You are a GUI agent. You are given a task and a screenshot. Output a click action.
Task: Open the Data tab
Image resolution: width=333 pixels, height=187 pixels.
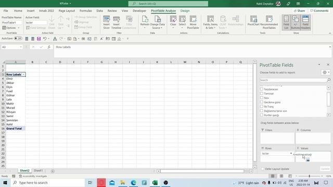(99, 10)
